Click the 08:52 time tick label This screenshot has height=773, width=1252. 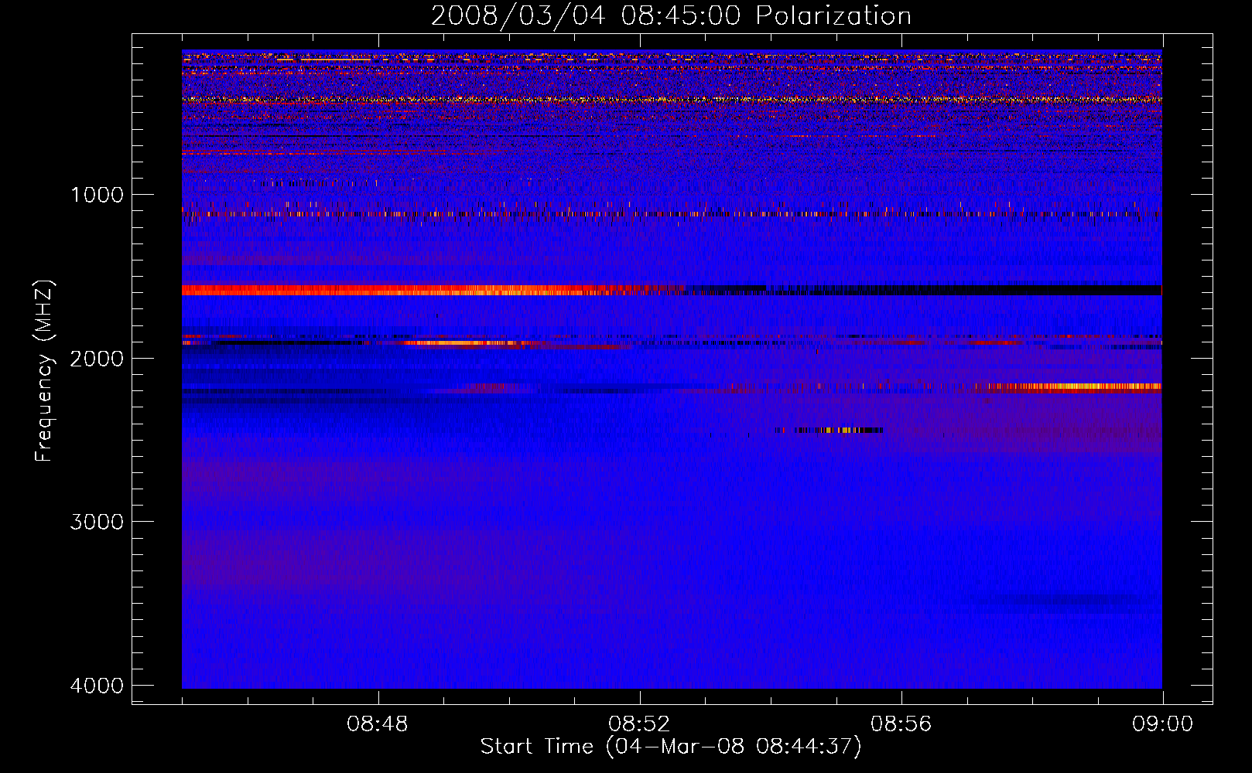click(x=639, y=724)
